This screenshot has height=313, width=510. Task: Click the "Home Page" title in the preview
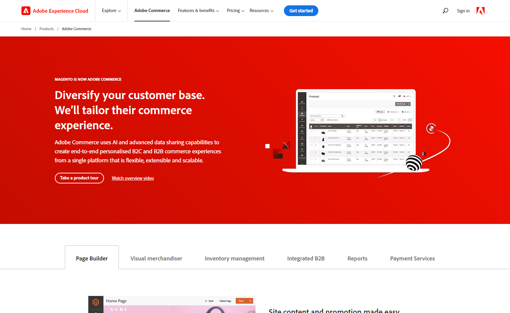coord(116,301)
